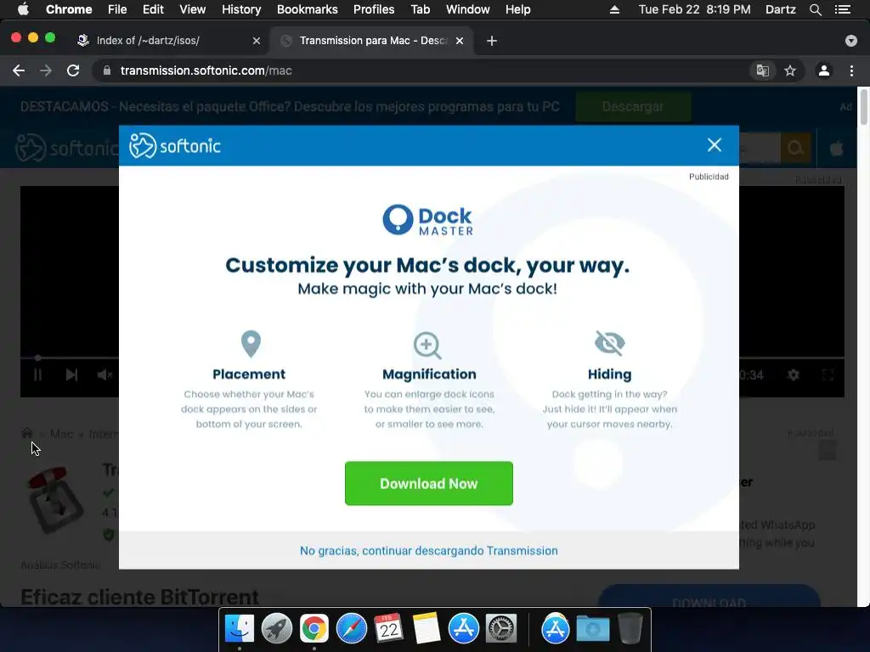Open the Help menu
This screenshot has width=870, height=652.
[517, 9]
